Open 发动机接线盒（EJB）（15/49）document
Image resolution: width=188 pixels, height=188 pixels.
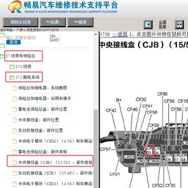(x=56, y=173)
